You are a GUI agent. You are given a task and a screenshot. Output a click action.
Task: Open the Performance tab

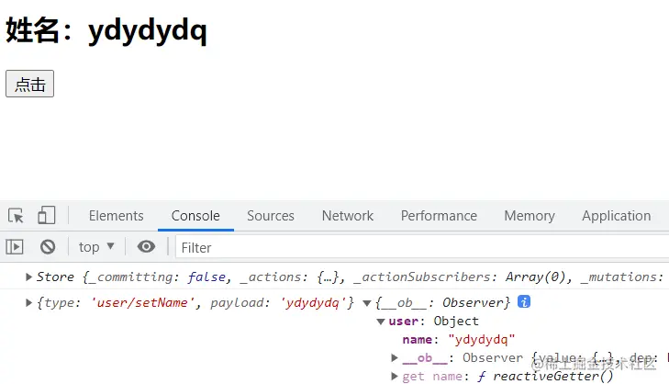pyautogui.click(x=439, y=216)
